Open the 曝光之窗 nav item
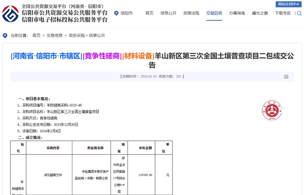 [260, 13]
